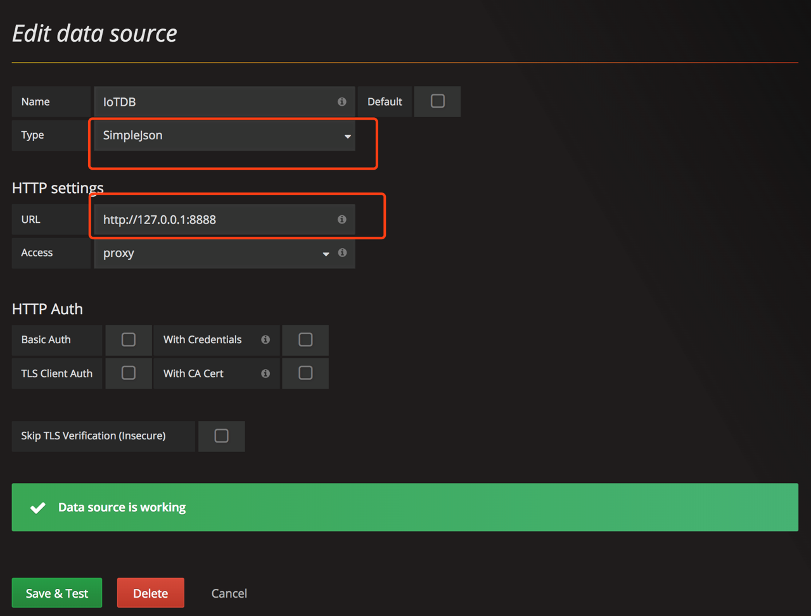Viewport: 811px width, 616px height.
Task: Click With Credentials info icon
Action: click(265, 340)
